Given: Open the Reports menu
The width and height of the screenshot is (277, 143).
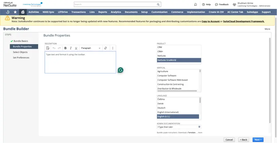Looking at the screenshot, I should click(x=103, y=12).
